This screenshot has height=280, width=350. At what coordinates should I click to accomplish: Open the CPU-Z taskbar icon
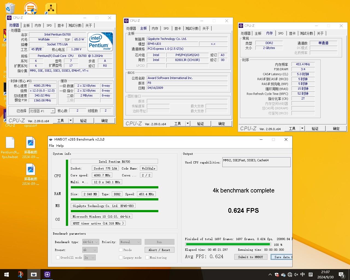[47, 275]
